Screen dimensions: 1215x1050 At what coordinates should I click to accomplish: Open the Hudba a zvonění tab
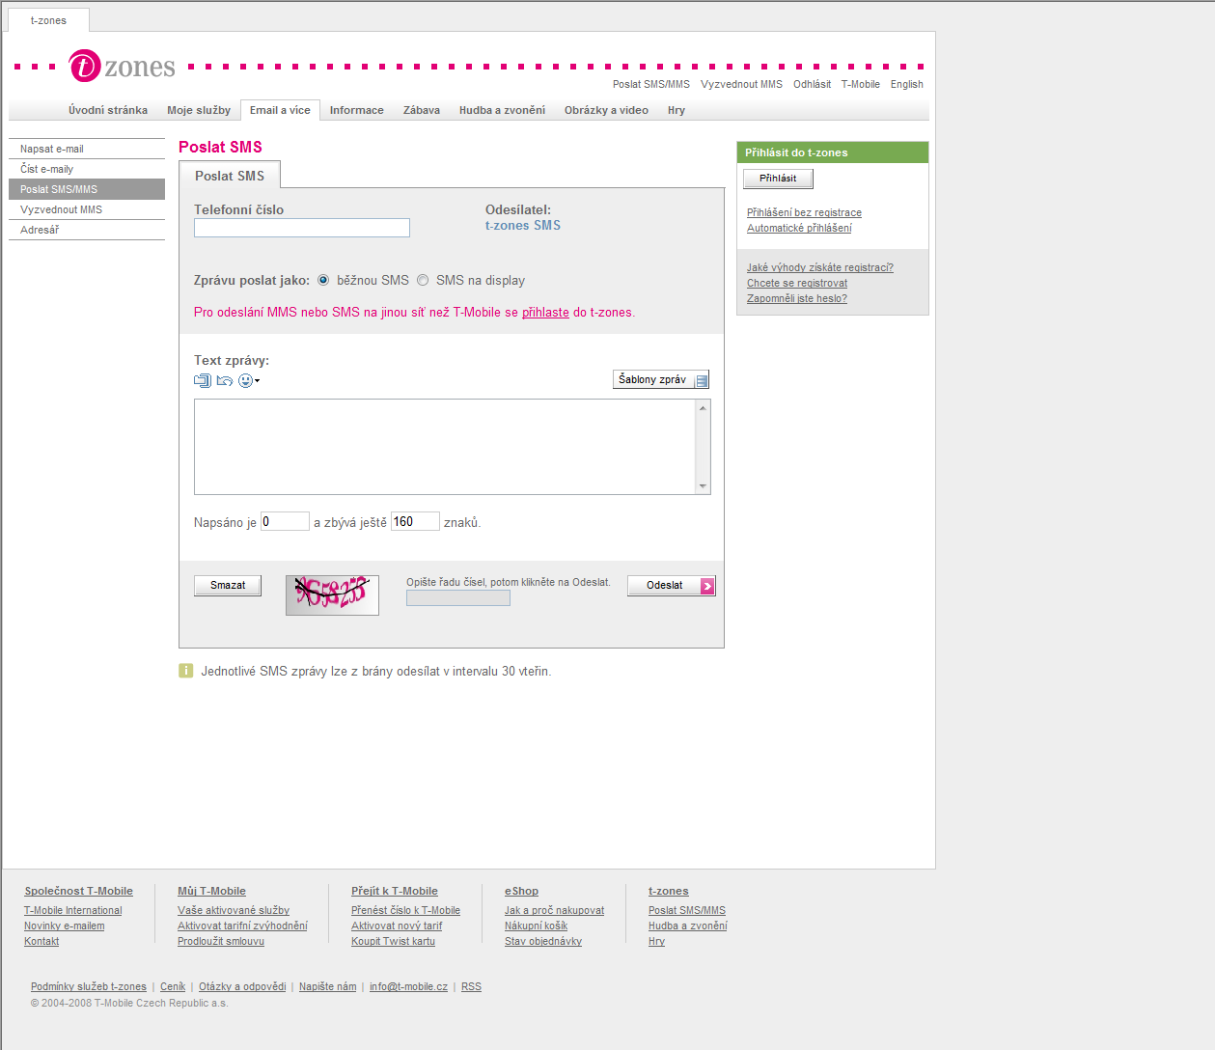tap(502, 110)
